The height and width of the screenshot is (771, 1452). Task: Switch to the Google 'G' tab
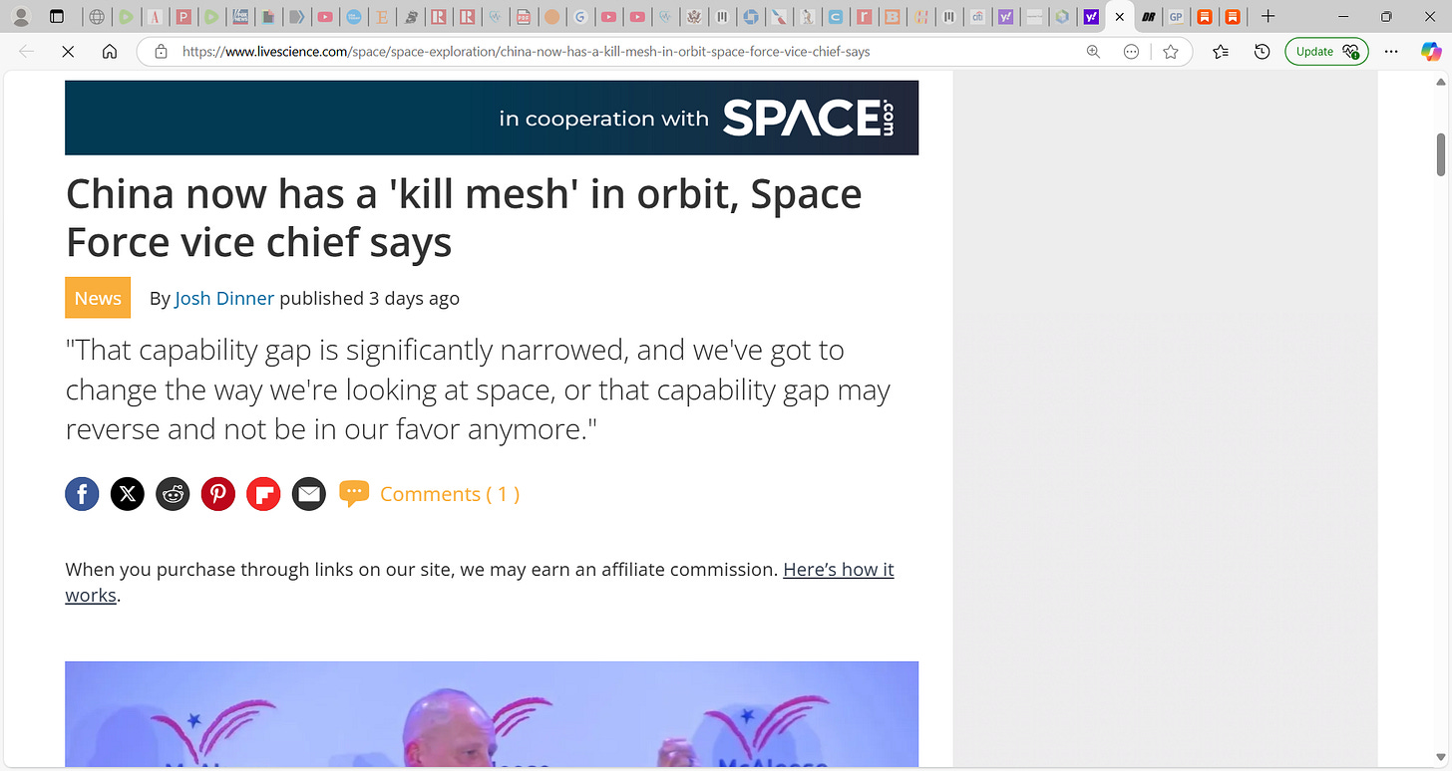tap(579, 17)
